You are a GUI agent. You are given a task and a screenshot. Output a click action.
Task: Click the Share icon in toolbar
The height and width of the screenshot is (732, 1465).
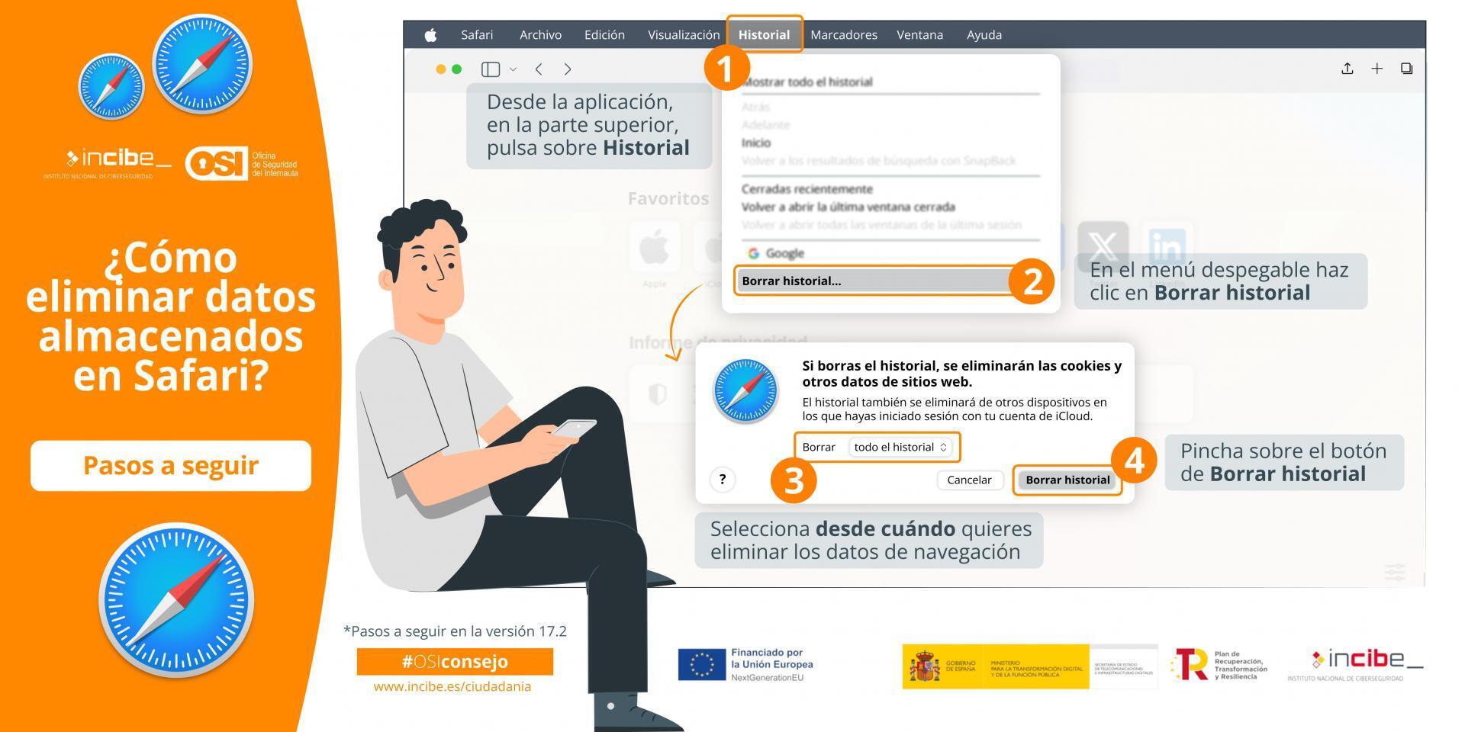(1347, 69)
